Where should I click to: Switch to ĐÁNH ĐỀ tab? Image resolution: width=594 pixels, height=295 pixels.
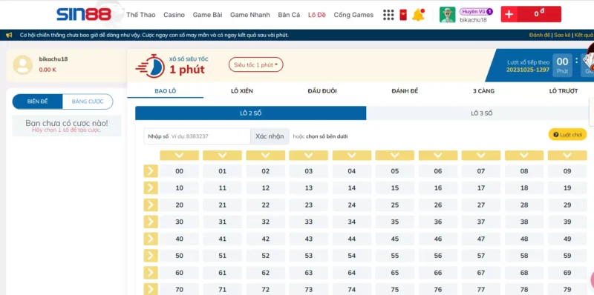(405, 90)
